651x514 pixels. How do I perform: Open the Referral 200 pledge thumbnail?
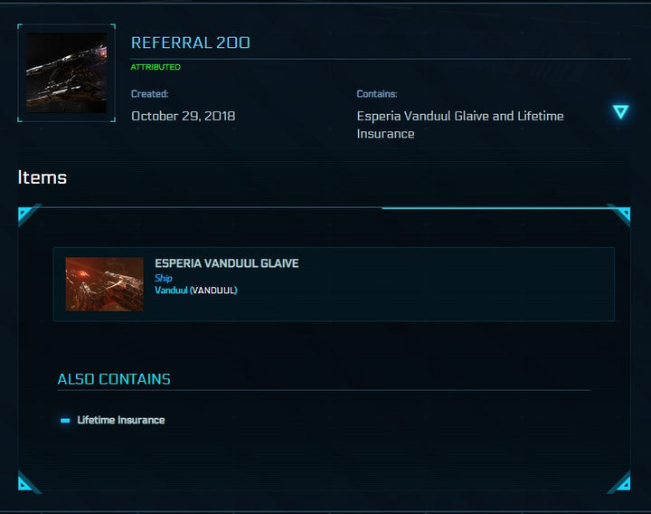tap(66, 73)
